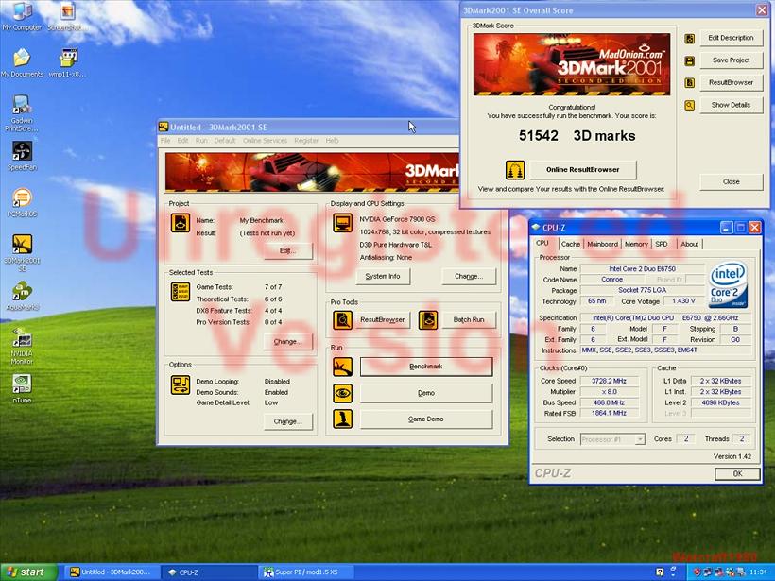Click the taskbar clock
The height and width of the screenshot is (581, 775).
click(758, 572)
